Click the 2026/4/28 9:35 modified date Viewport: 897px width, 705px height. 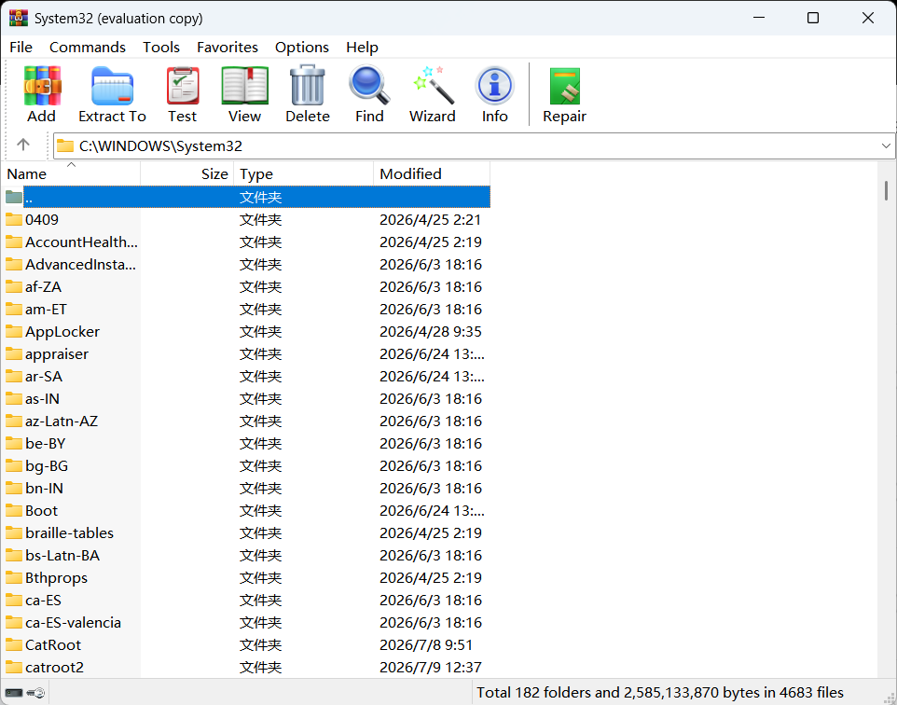point(430,332)
